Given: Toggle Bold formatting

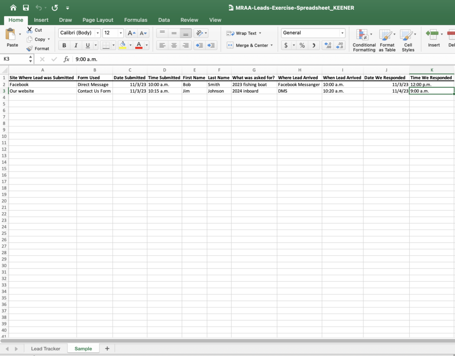Looking at the screenshot, I should click(64, 45).
